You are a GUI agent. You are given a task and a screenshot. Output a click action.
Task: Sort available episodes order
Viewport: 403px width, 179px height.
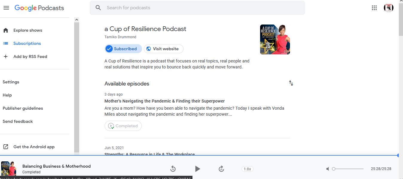pos(291,83)
